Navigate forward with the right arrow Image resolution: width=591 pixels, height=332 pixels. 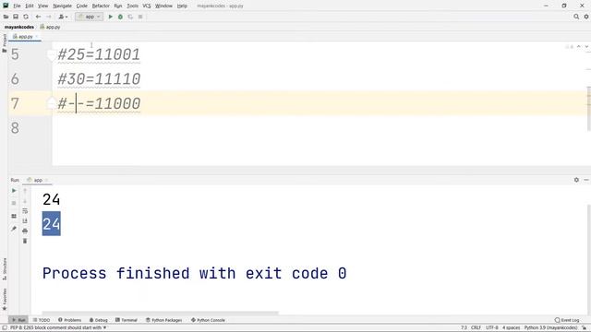[x=49, y=17]
